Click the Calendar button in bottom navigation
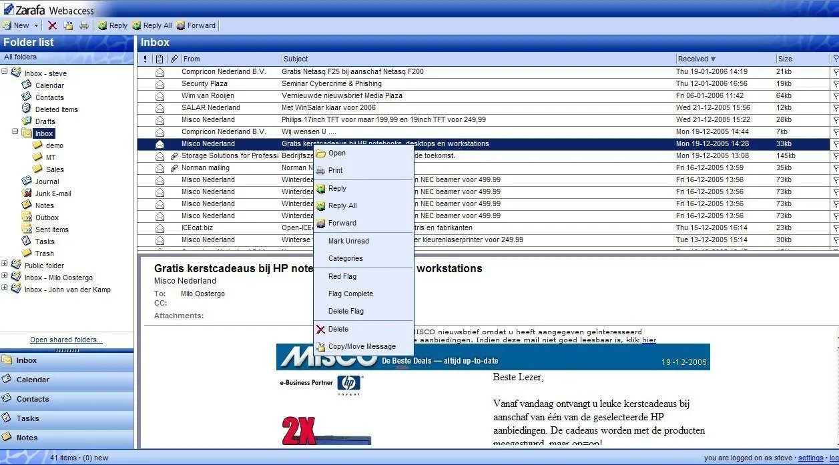 point(67,380)
